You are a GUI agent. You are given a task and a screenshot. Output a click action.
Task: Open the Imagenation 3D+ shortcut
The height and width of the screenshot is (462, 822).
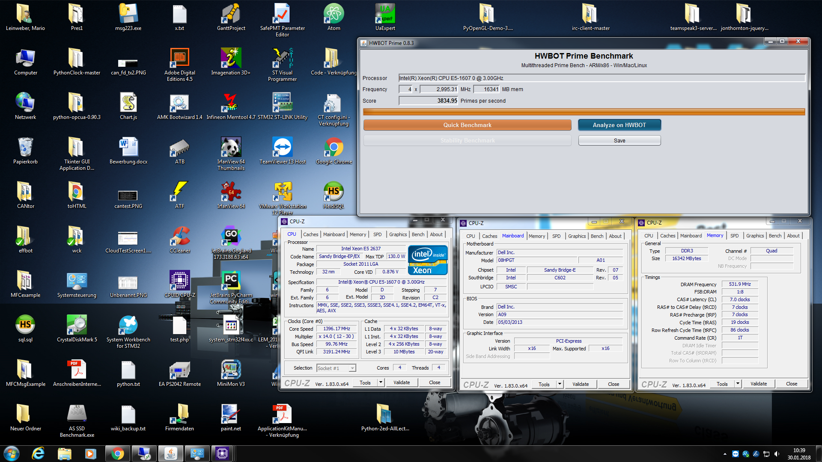click(231, 62)
